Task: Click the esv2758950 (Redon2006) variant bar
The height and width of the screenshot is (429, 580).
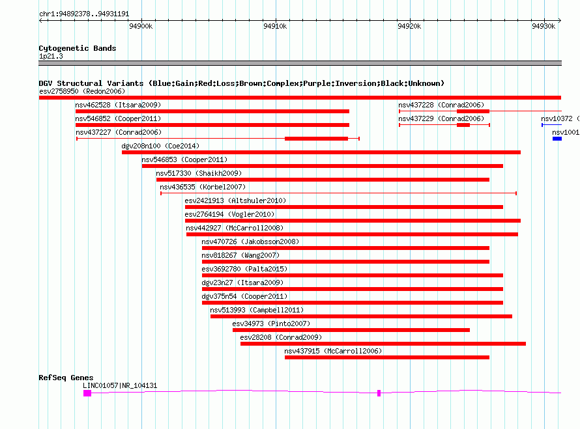Action: pyautogui.click(x=300, y=98)
